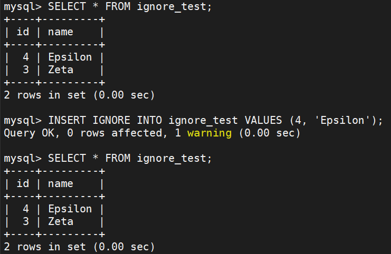Select the Epsilon cell in the first result table
This screenshot has width=391, height=254.
70,57
